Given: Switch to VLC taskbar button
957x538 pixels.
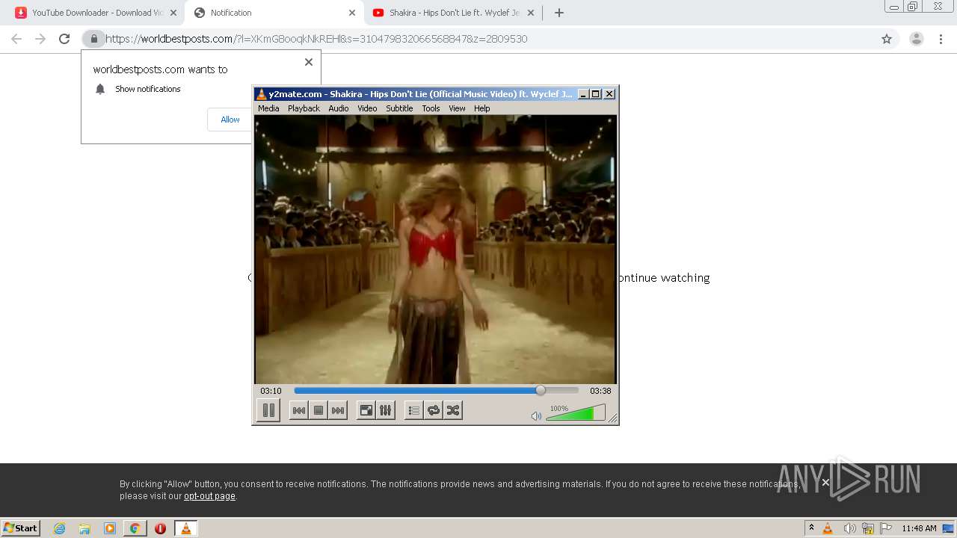Looking at the screenshot, I should coord(185,528).
